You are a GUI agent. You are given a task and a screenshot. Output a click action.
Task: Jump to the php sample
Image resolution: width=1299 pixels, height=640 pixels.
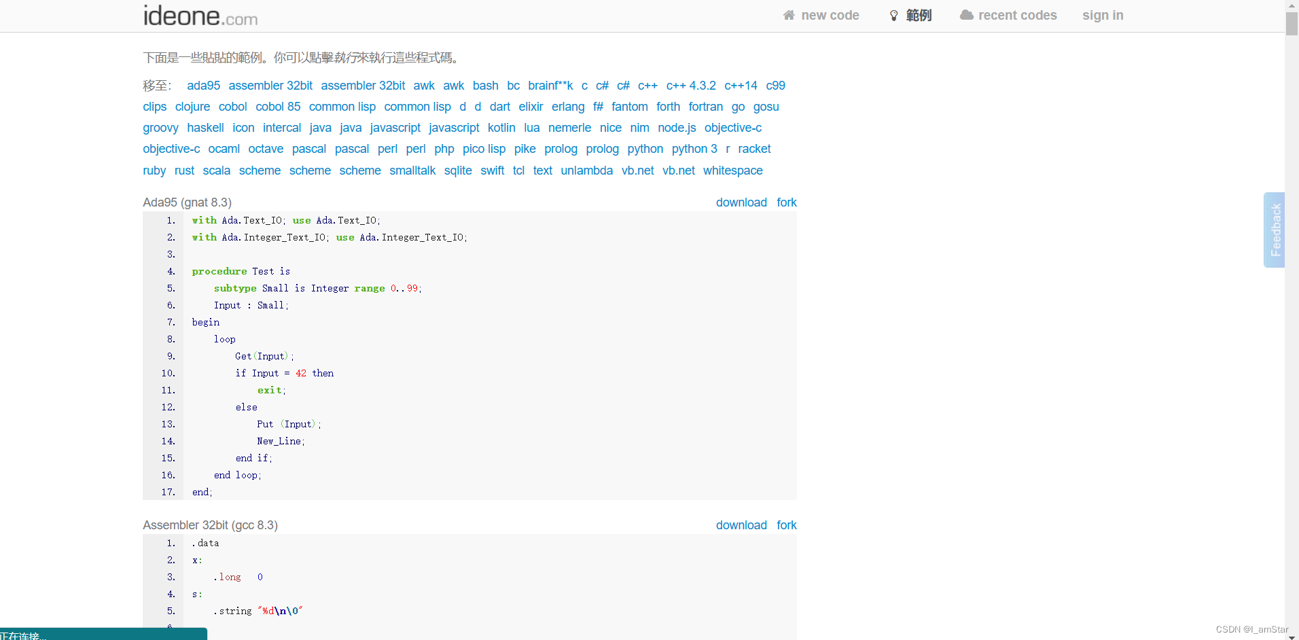[444, 149]
